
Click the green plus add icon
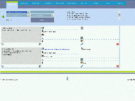click(3, 17)
